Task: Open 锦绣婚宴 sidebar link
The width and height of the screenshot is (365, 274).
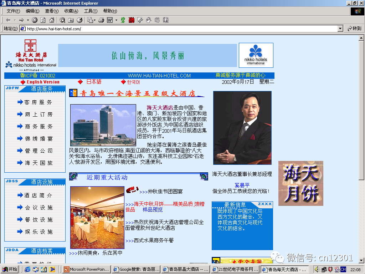Action: 38,139
